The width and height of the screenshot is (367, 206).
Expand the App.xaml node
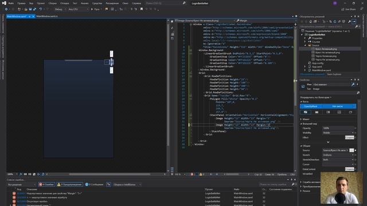point(305,66)
